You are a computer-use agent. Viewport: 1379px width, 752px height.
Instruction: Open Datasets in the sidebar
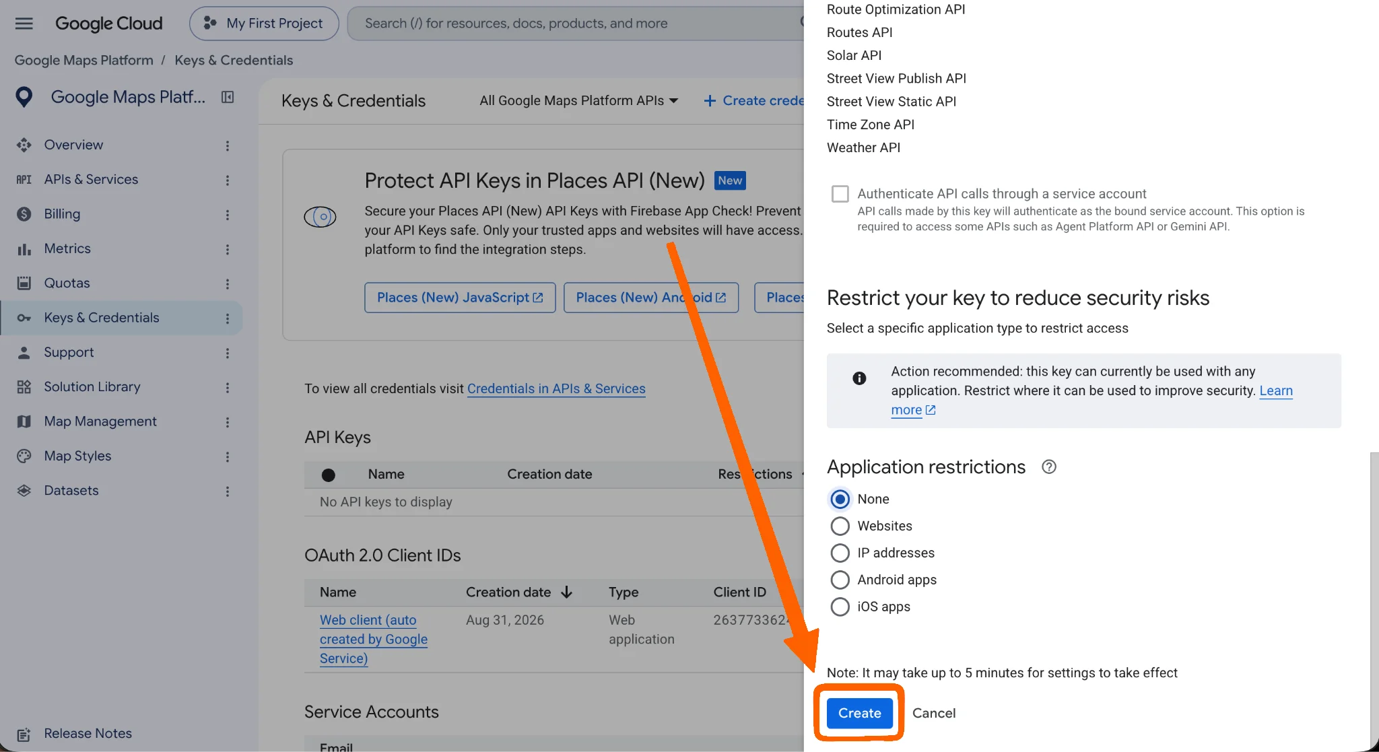tap(71, 490)
